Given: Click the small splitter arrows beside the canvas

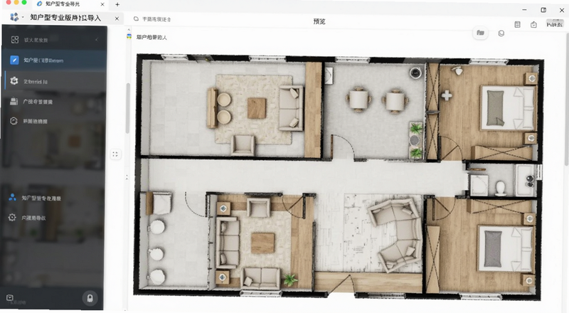Looking at the screenshot, I should tap(127, 177).
